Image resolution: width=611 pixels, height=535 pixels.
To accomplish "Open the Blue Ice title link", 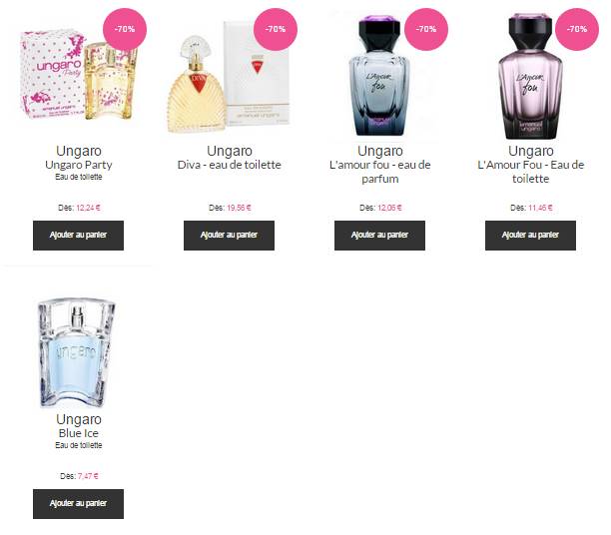I will [x=78, y=433].
